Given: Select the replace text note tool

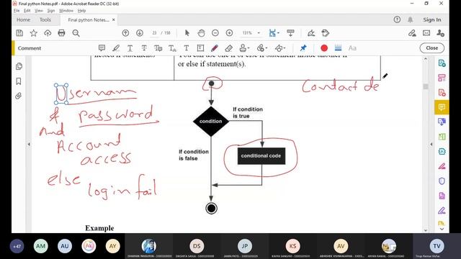Looking at the screenshot, I should (x=158, y=48).
